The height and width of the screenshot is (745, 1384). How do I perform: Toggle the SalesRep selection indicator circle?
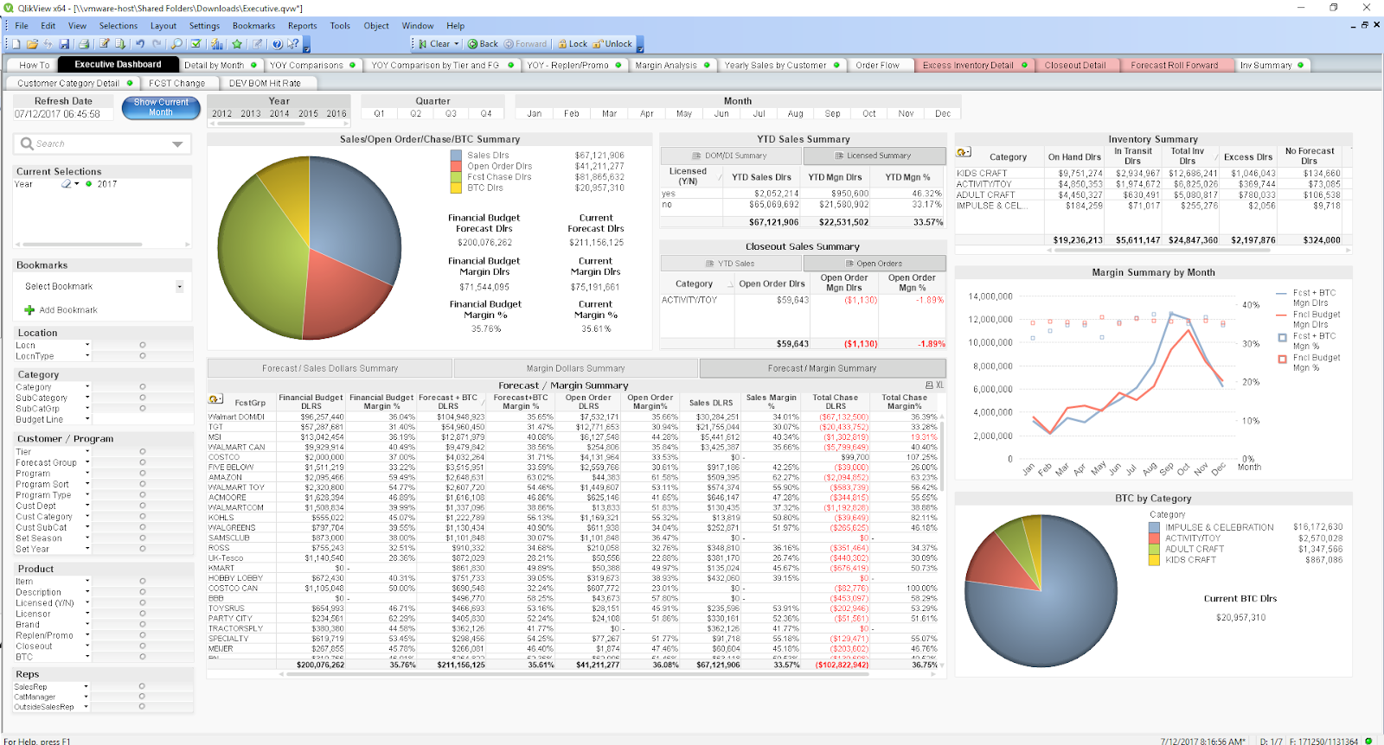coord(142,686)
